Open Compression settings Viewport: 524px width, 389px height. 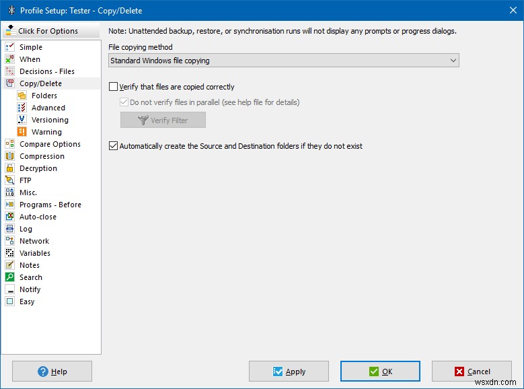point(42,156)
